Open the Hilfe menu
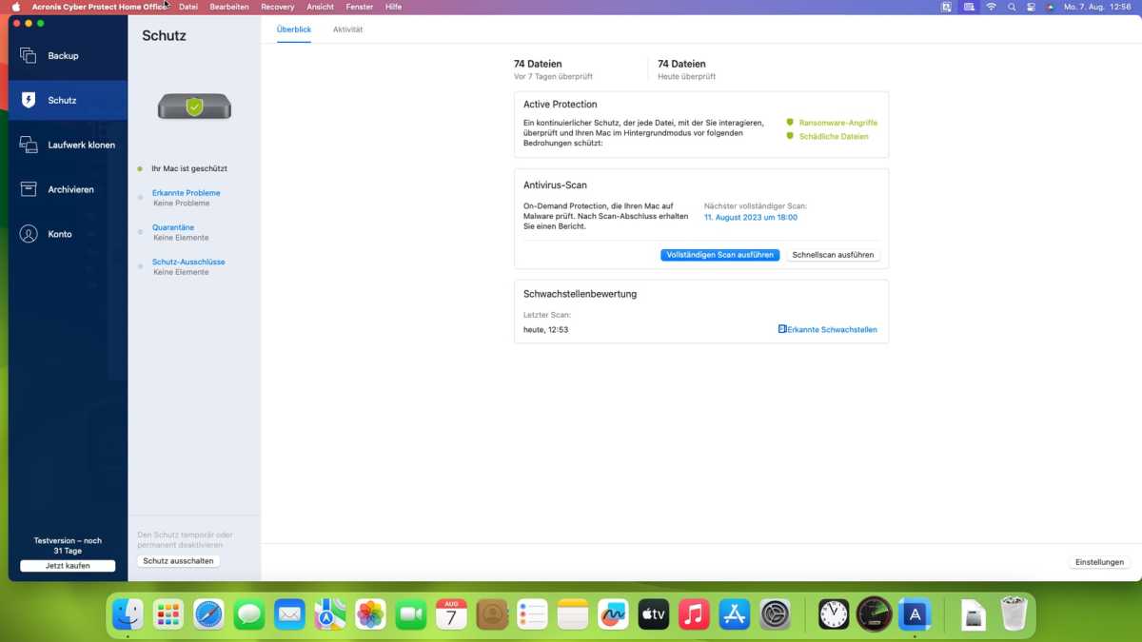Image resolution: width=1142 pixels, height=642 pixels. [x=394, y=7]
